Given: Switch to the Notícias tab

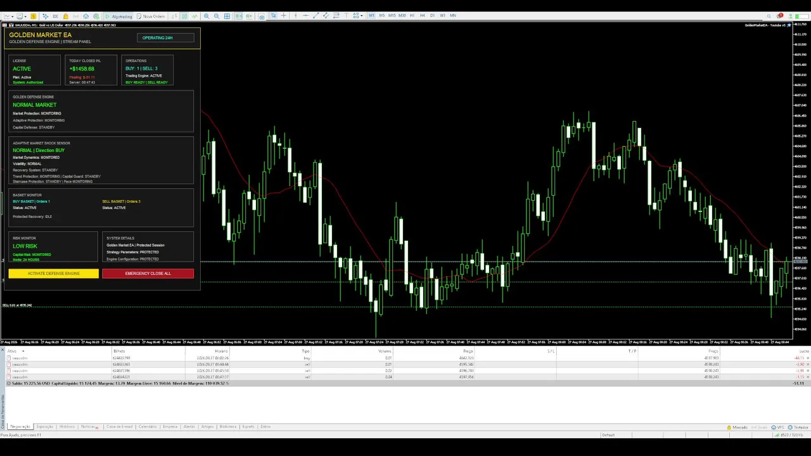Looking at the screenshot, I should pyautogui.click(x=88, y=427).
